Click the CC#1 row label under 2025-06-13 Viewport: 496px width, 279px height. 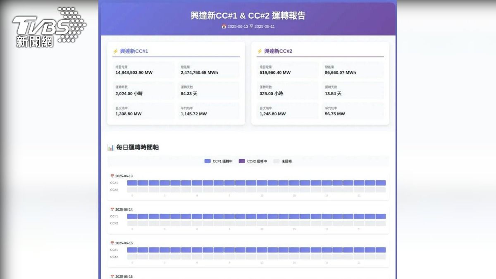114,183
